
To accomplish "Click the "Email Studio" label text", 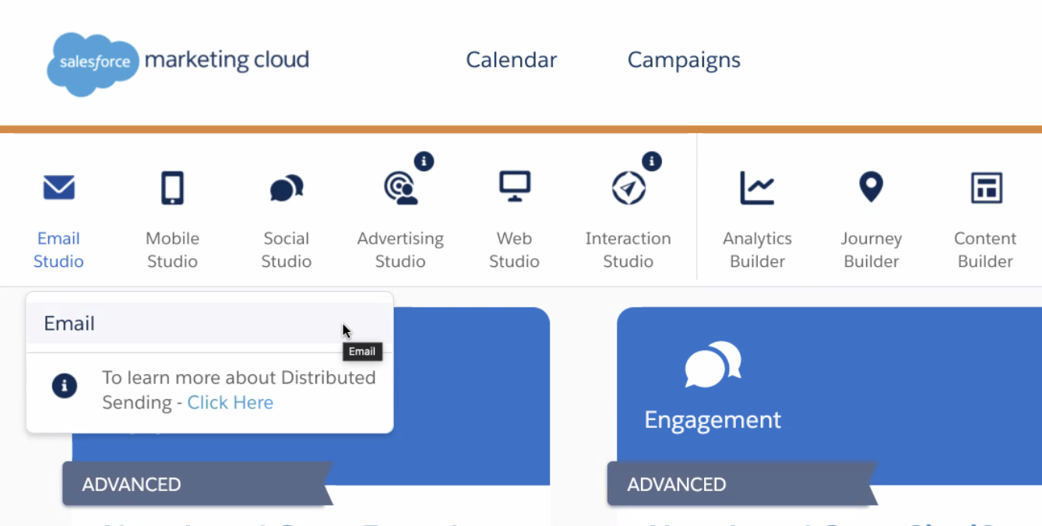I will (58, 250).
